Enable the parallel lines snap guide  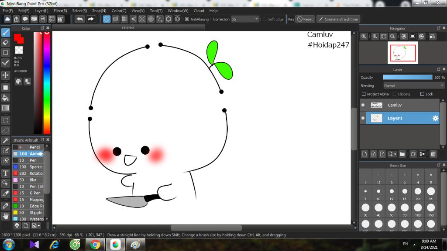click(115, 19)
